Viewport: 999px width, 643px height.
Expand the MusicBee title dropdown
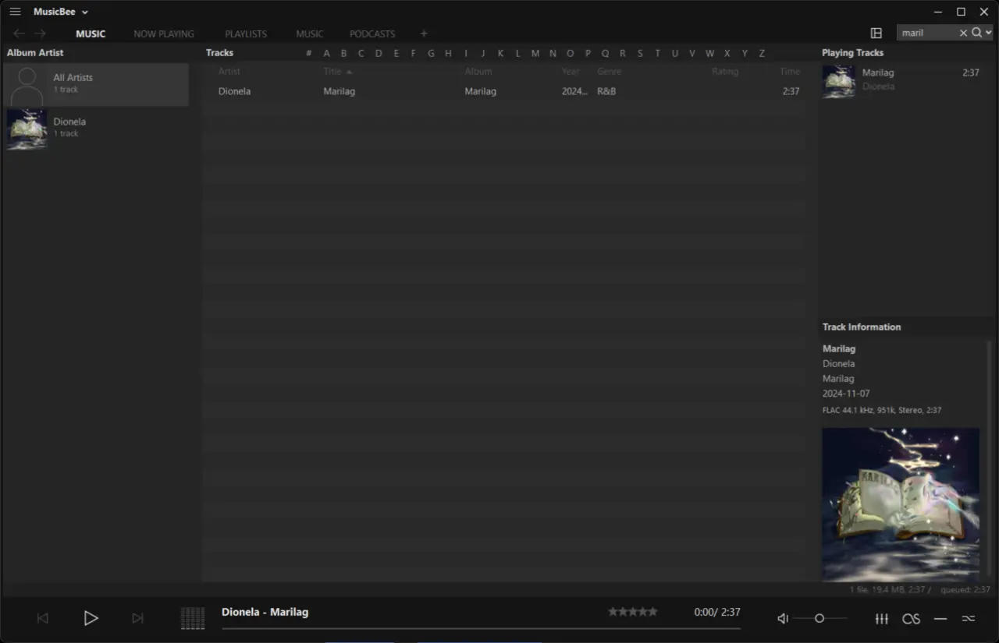pos(85,12)
